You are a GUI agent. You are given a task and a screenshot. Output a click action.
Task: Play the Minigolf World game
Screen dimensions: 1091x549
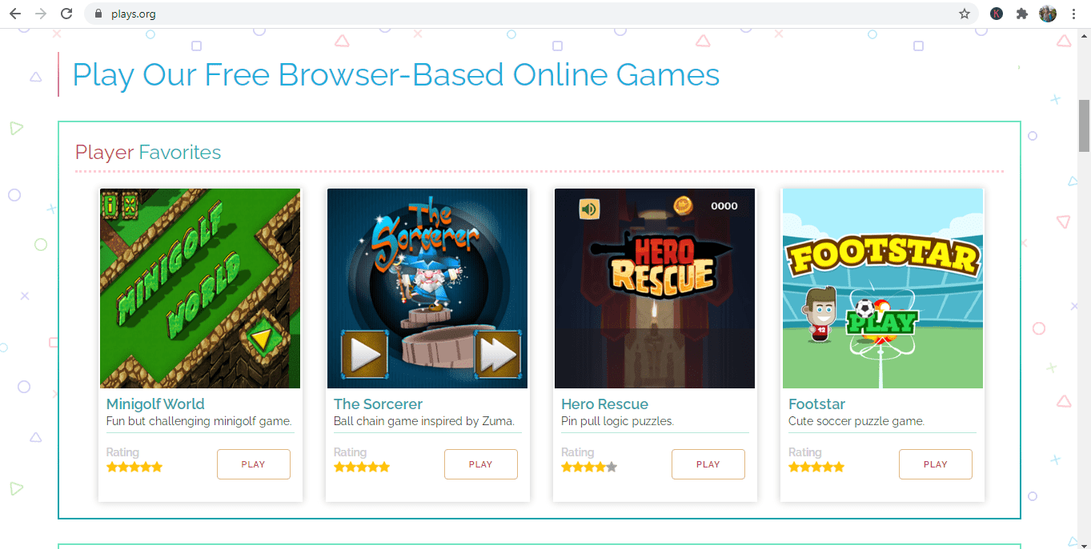(x=254, y=464)
